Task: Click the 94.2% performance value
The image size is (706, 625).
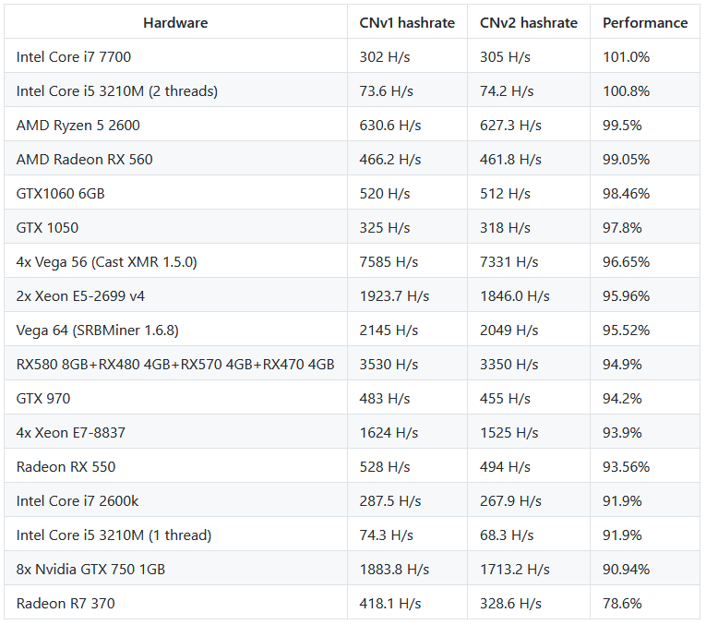Action: pyautogui.click(x=622, y=399)
